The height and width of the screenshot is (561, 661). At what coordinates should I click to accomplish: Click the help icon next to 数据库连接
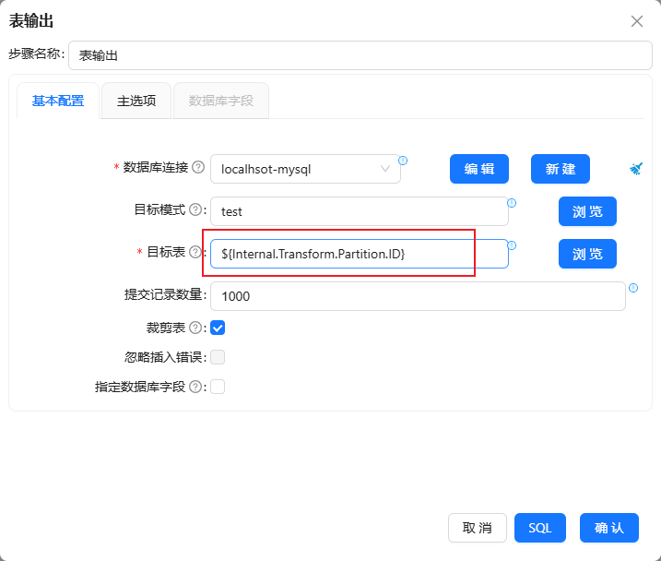(x=197, y=168)
